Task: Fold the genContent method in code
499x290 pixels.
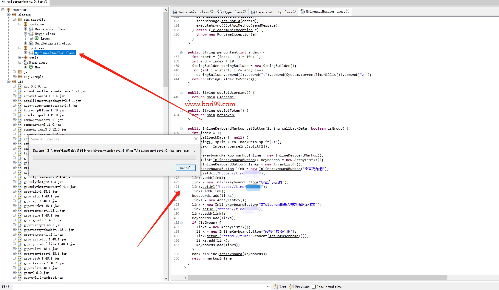Action: (x=181, y=52)
